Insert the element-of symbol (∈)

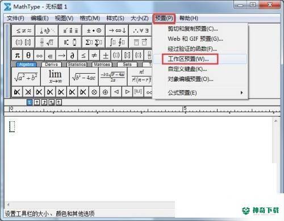point(50,56)
